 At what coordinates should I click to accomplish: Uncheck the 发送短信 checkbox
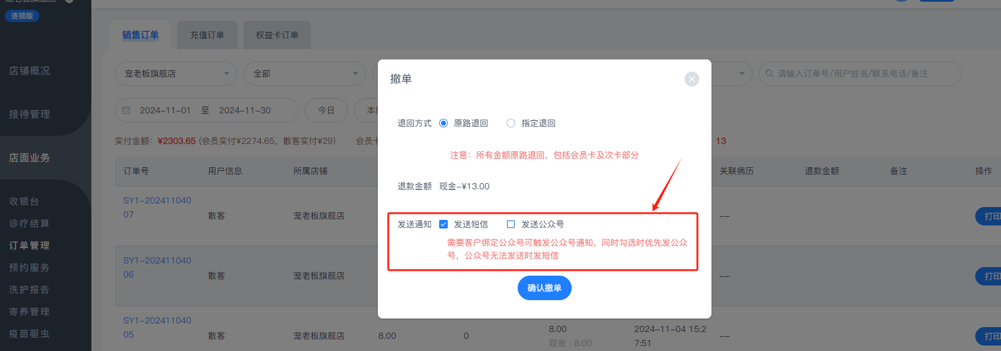point(443,224)
